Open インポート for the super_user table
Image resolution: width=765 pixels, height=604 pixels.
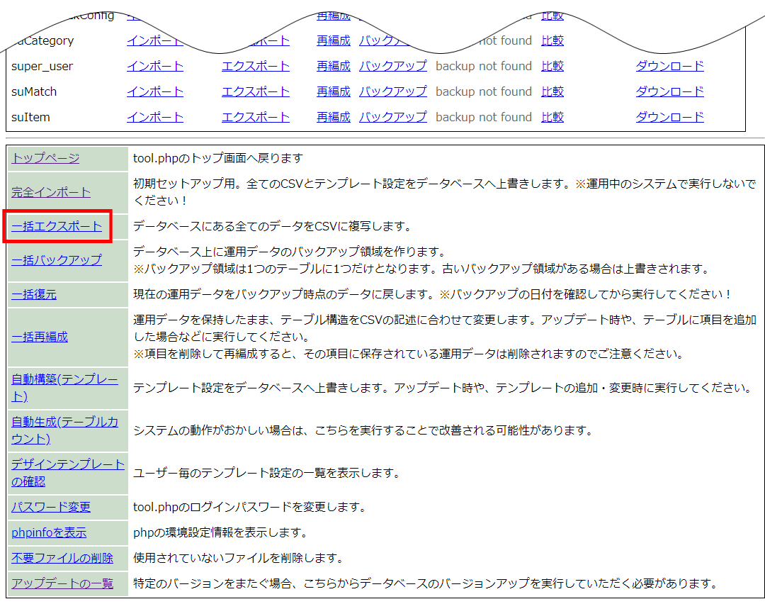click(x=154, y=66)
